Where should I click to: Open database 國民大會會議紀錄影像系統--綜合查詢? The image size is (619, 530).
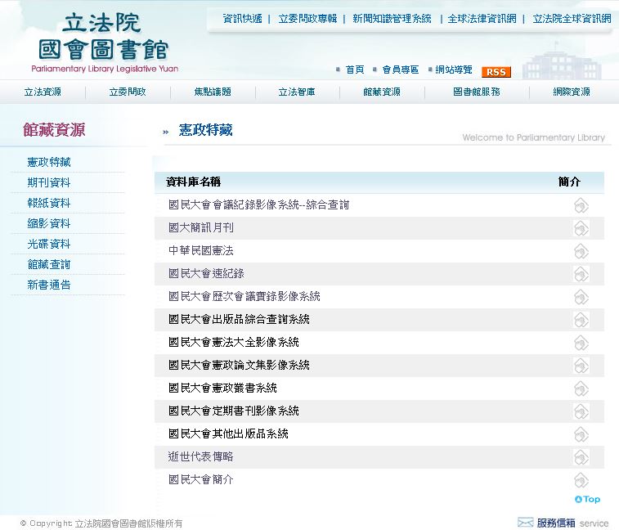coord(258,205)
